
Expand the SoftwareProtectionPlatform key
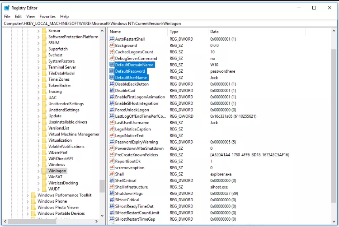38,37
